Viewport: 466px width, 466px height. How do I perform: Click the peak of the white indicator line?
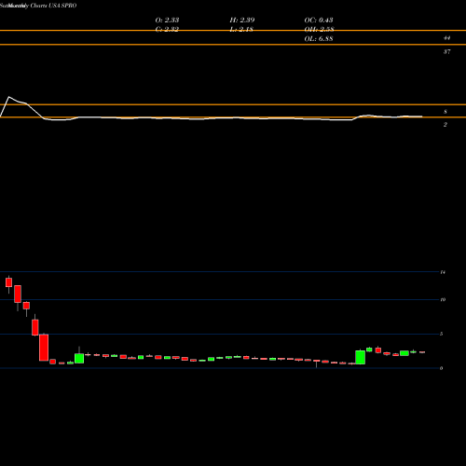8,97
